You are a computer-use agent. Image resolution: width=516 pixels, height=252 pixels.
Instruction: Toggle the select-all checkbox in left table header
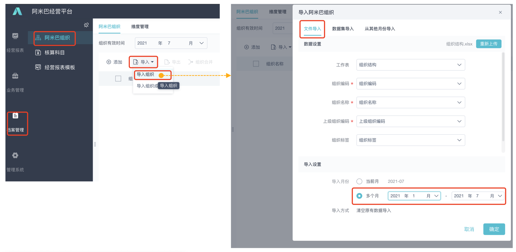118,78
